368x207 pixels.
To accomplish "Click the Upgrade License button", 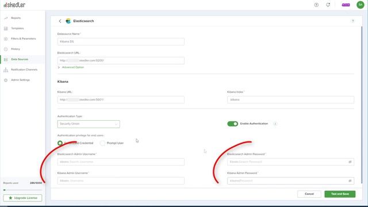I will point(22,198).
